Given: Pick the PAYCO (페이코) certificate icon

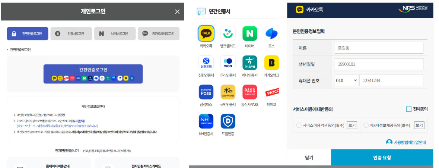Looking at the screenshot, I should click(271, 92).
